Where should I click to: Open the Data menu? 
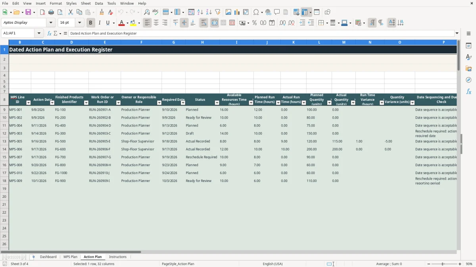(99, 3)
